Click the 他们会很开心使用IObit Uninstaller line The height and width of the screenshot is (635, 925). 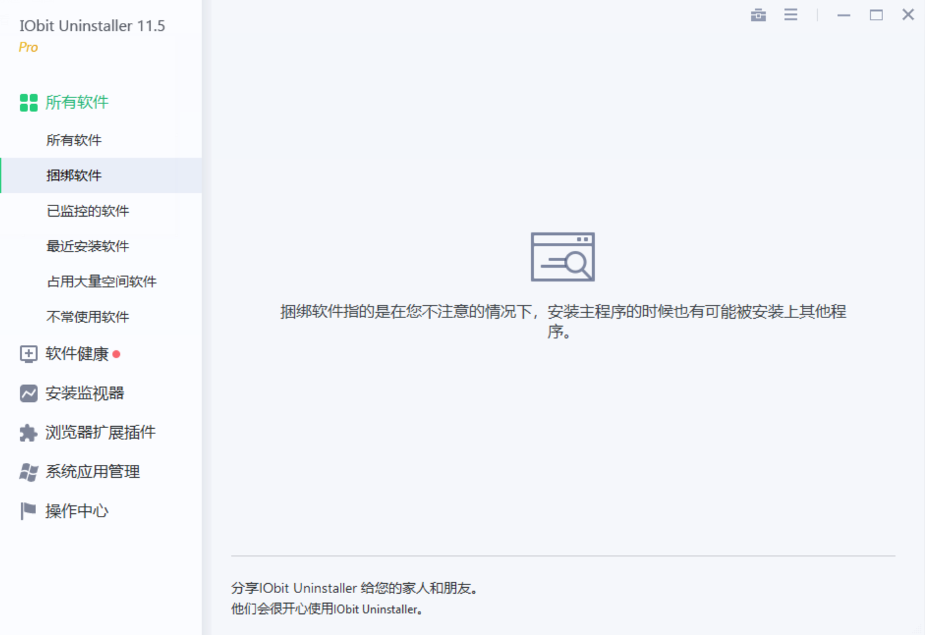327,609
